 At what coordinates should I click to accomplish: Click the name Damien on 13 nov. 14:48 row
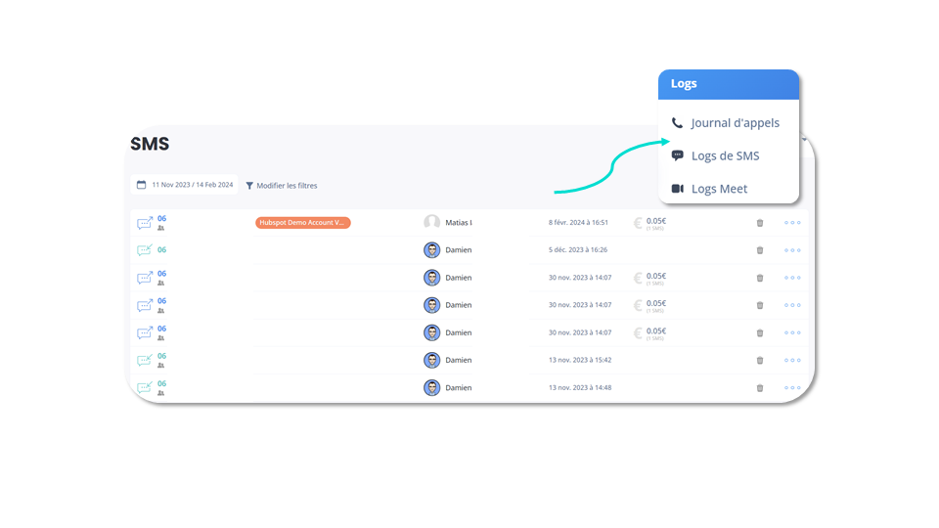(459, 388)
